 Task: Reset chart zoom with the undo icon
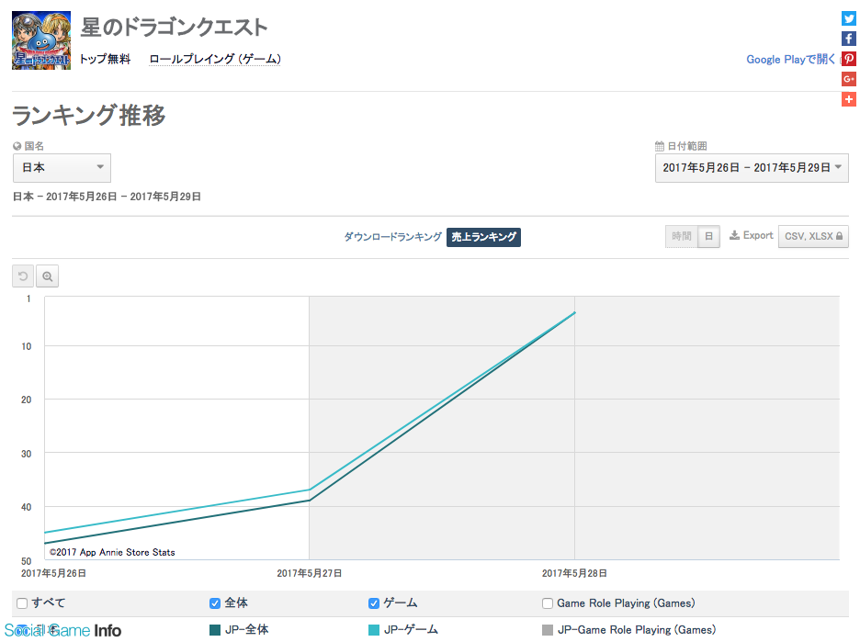coord(23,276)
